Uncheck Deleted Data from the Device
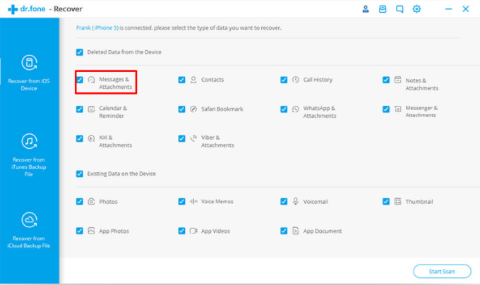This screenshot has width=480, height=285. (80, 52)
